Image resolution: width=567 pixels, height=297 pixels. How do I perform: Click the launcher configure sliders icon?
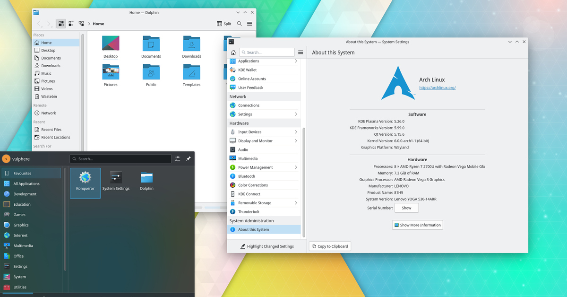(178, 159)
